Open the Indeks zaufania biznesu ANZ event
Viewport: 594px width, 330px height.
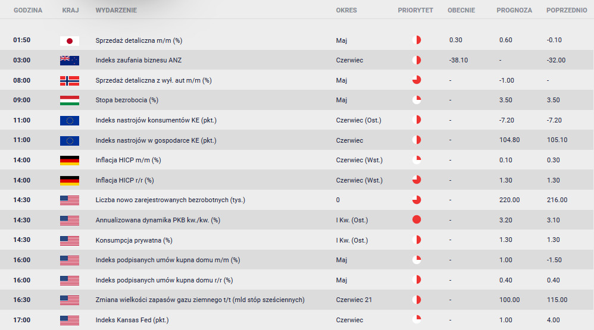(x=138, y=60)
